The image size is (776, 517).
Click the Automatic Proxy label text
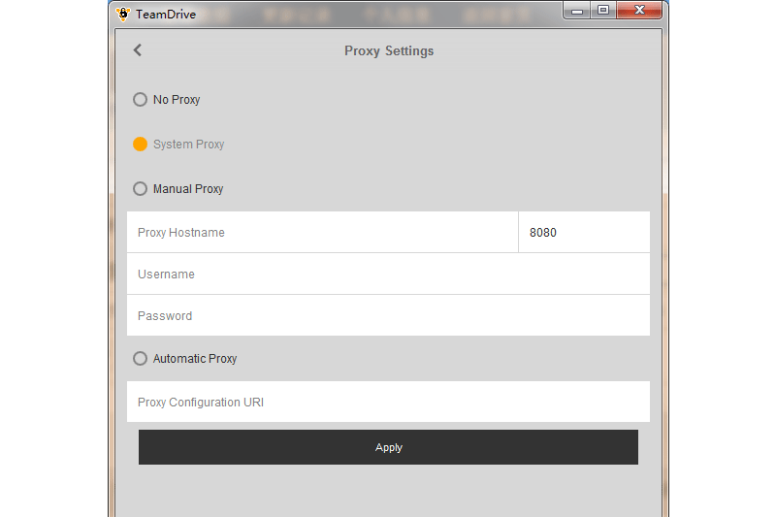click(x=195, y=359)
